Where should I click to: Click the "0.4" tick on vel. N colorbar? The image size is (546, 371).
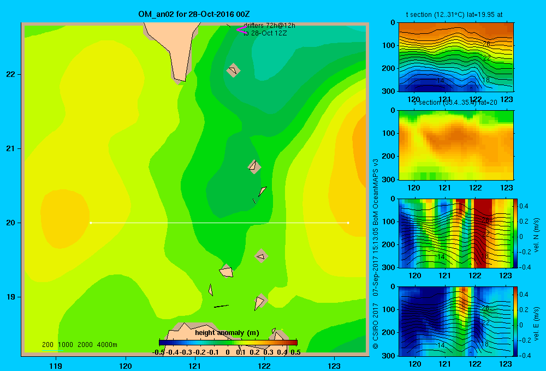[x=524, y=206]
